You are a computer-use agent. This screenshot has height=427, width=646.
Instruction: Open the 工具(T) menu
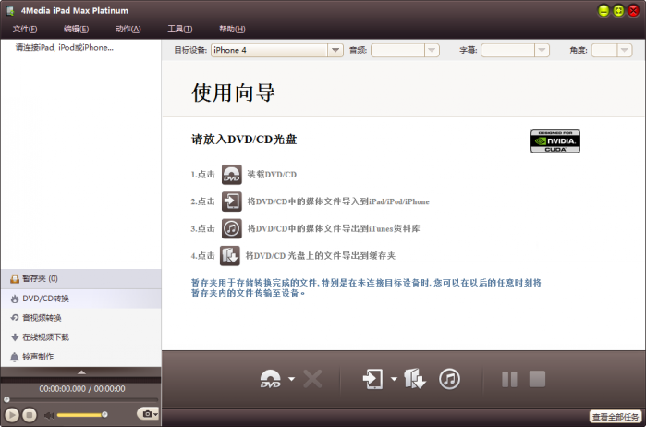[180, 29]
